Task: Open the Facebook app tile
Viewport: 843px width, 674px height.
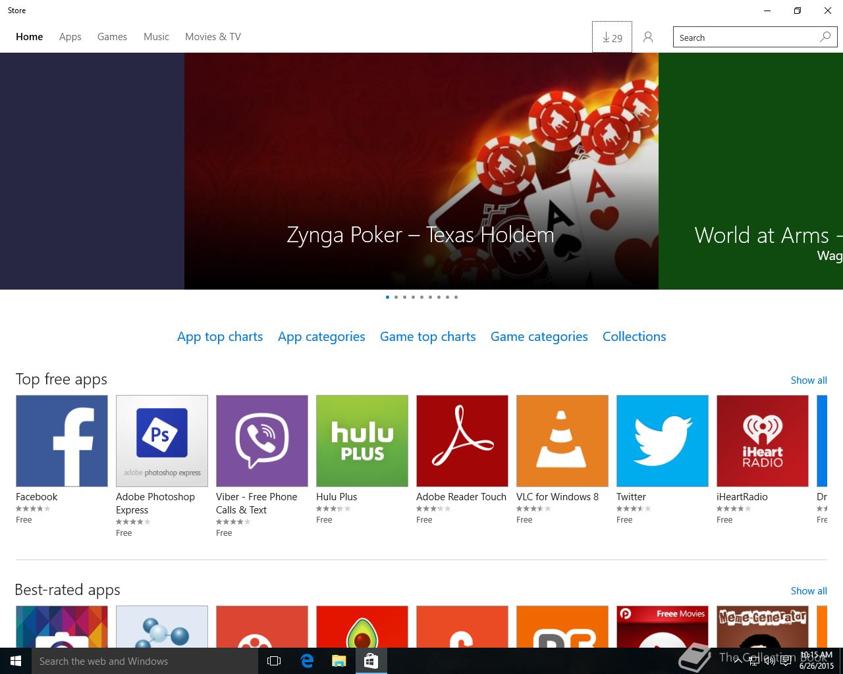Action: click(x=62, y=441)
